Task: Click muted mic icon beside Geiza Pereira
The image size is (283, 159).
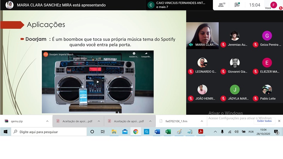Action: coord(255,45)
